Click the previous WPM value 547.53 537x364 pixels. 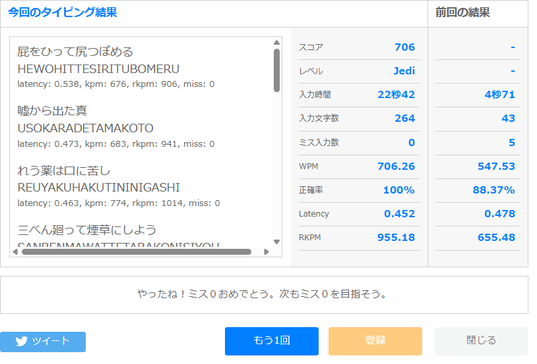tap(496, 166)
